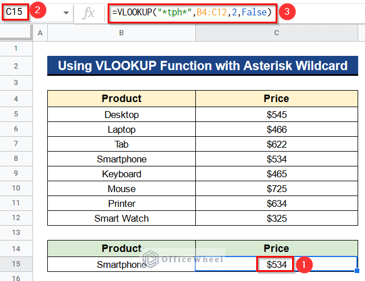Click the title cell about Asterisk Wildcard

click(x=203, y=66)
